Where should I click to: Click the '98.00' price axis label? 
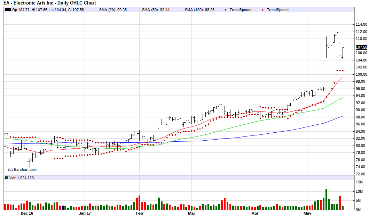[x=361, y=82]
